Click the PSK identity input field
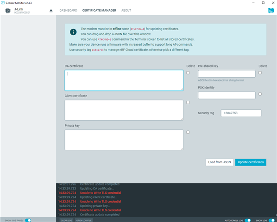277x222 pixels. click(227, 95)
